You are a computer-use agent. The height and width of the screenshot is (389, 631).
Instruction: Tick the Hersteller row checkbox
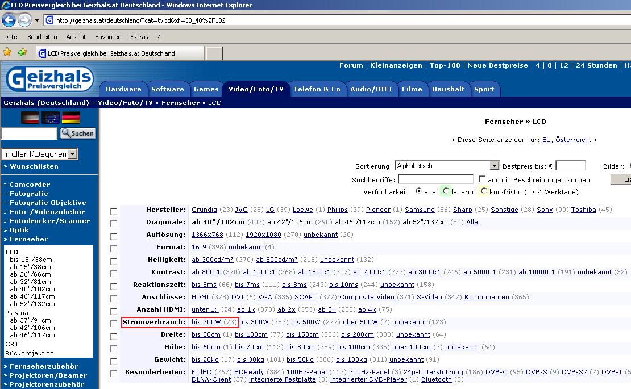coord(114,211)
